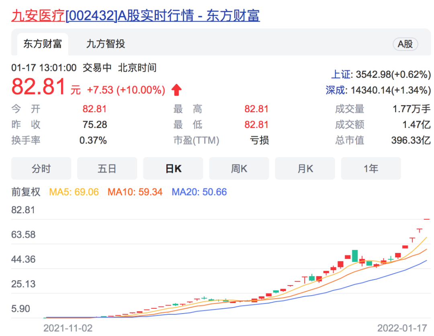Switch to the 东方财富 tab
434x336 pixels.
43,44
